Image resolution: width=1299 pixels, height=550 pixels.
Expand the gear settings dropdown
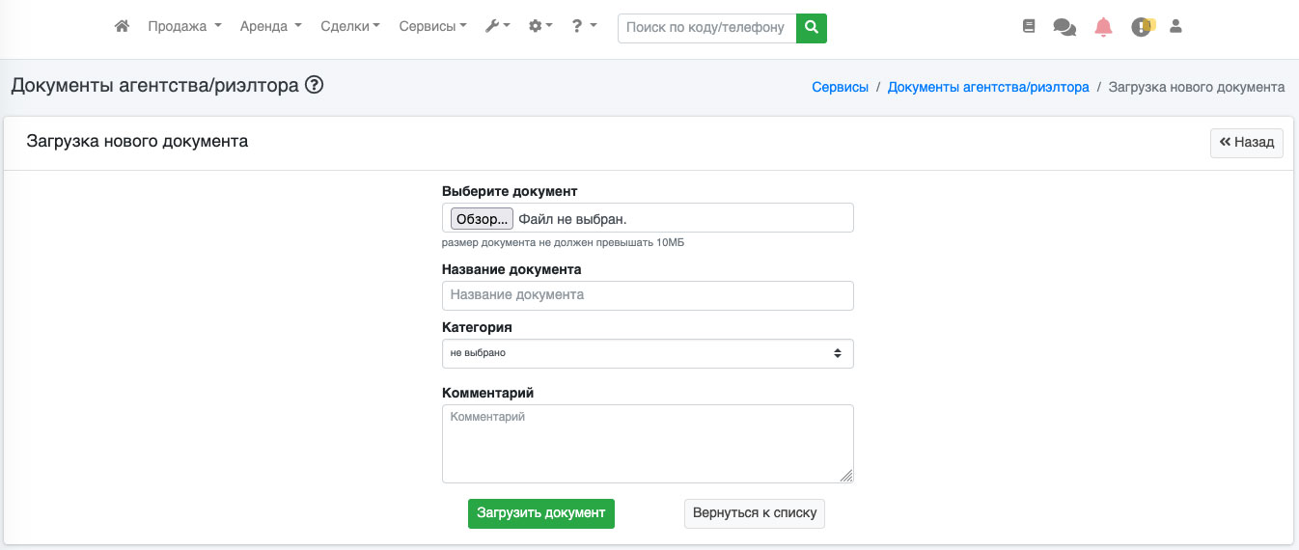[x=540, y=27]
